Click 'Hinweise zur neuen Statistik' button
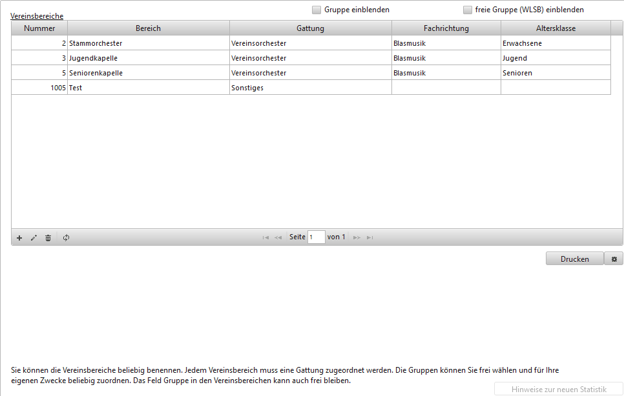This screenshot has height=396, width=624. click(x=559, y=389)
